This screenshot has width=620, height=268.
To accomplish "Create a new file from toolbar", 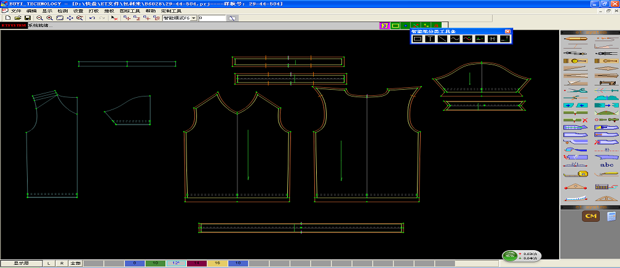I will point(7,18).
